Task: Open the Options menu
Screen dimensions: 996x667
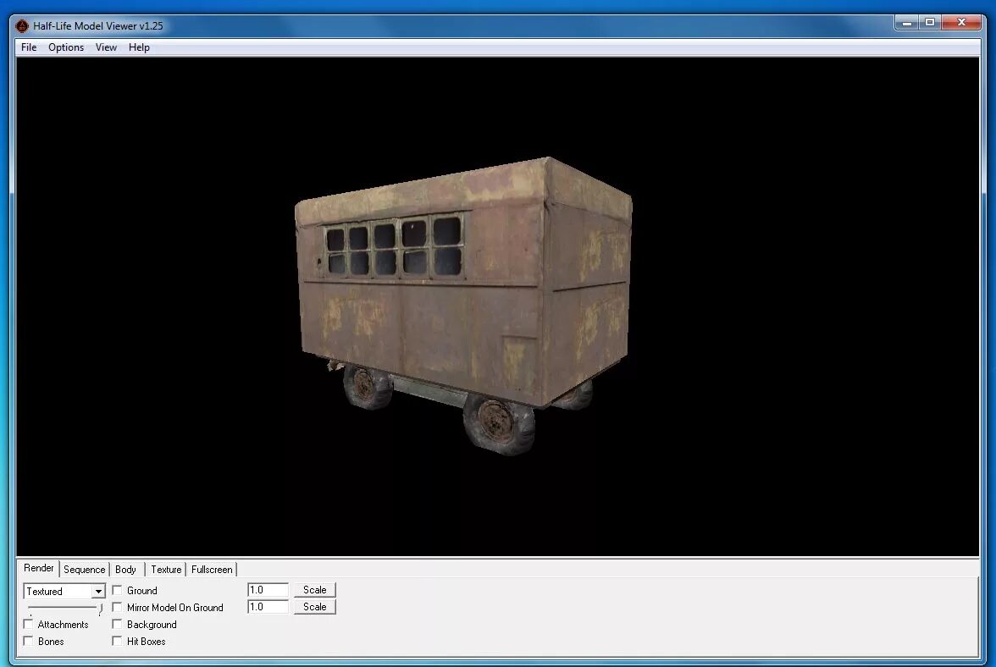Action: coord(66,47)
